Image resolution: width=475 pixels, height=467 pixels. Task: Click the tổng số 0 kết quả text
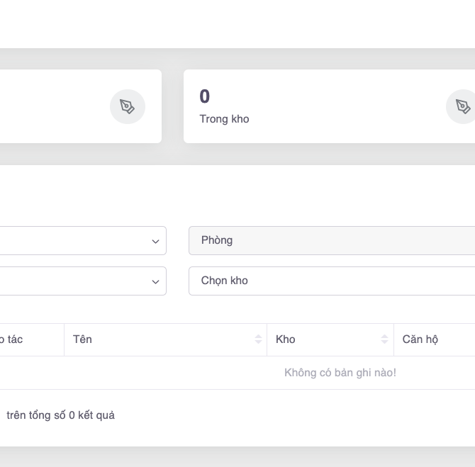click(x=60, y=415)
